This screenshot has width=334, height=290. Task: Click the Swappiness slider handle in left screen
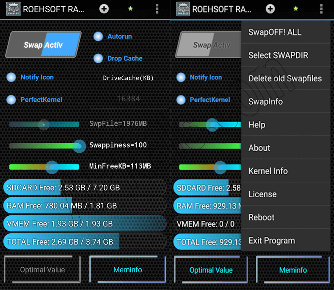(x=79, y=146)
